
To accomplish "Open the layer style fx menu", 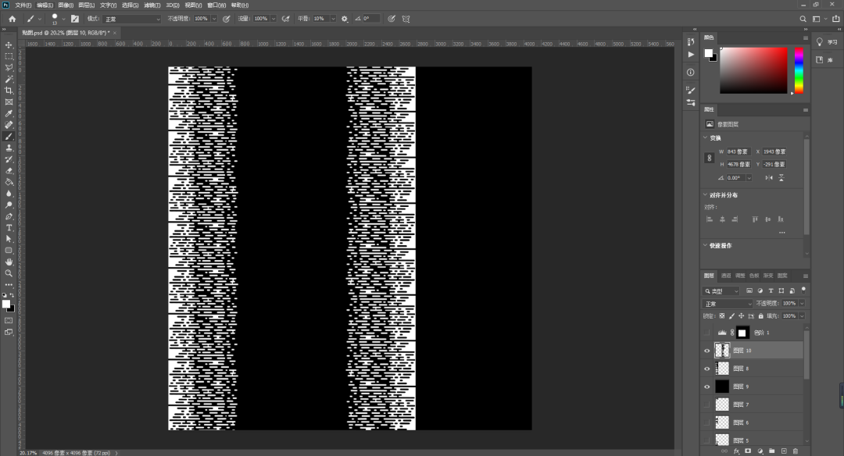I will (736, 451).
